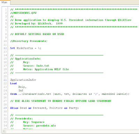The width and height of the screenshot is (139, 134).
Task: Click the 'Load' keyword on line 22
Action: coord(14,83)
